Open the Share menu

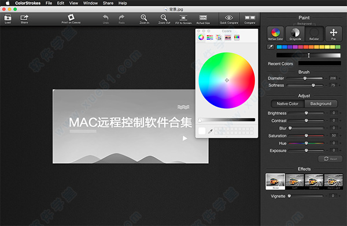[108, 3]
